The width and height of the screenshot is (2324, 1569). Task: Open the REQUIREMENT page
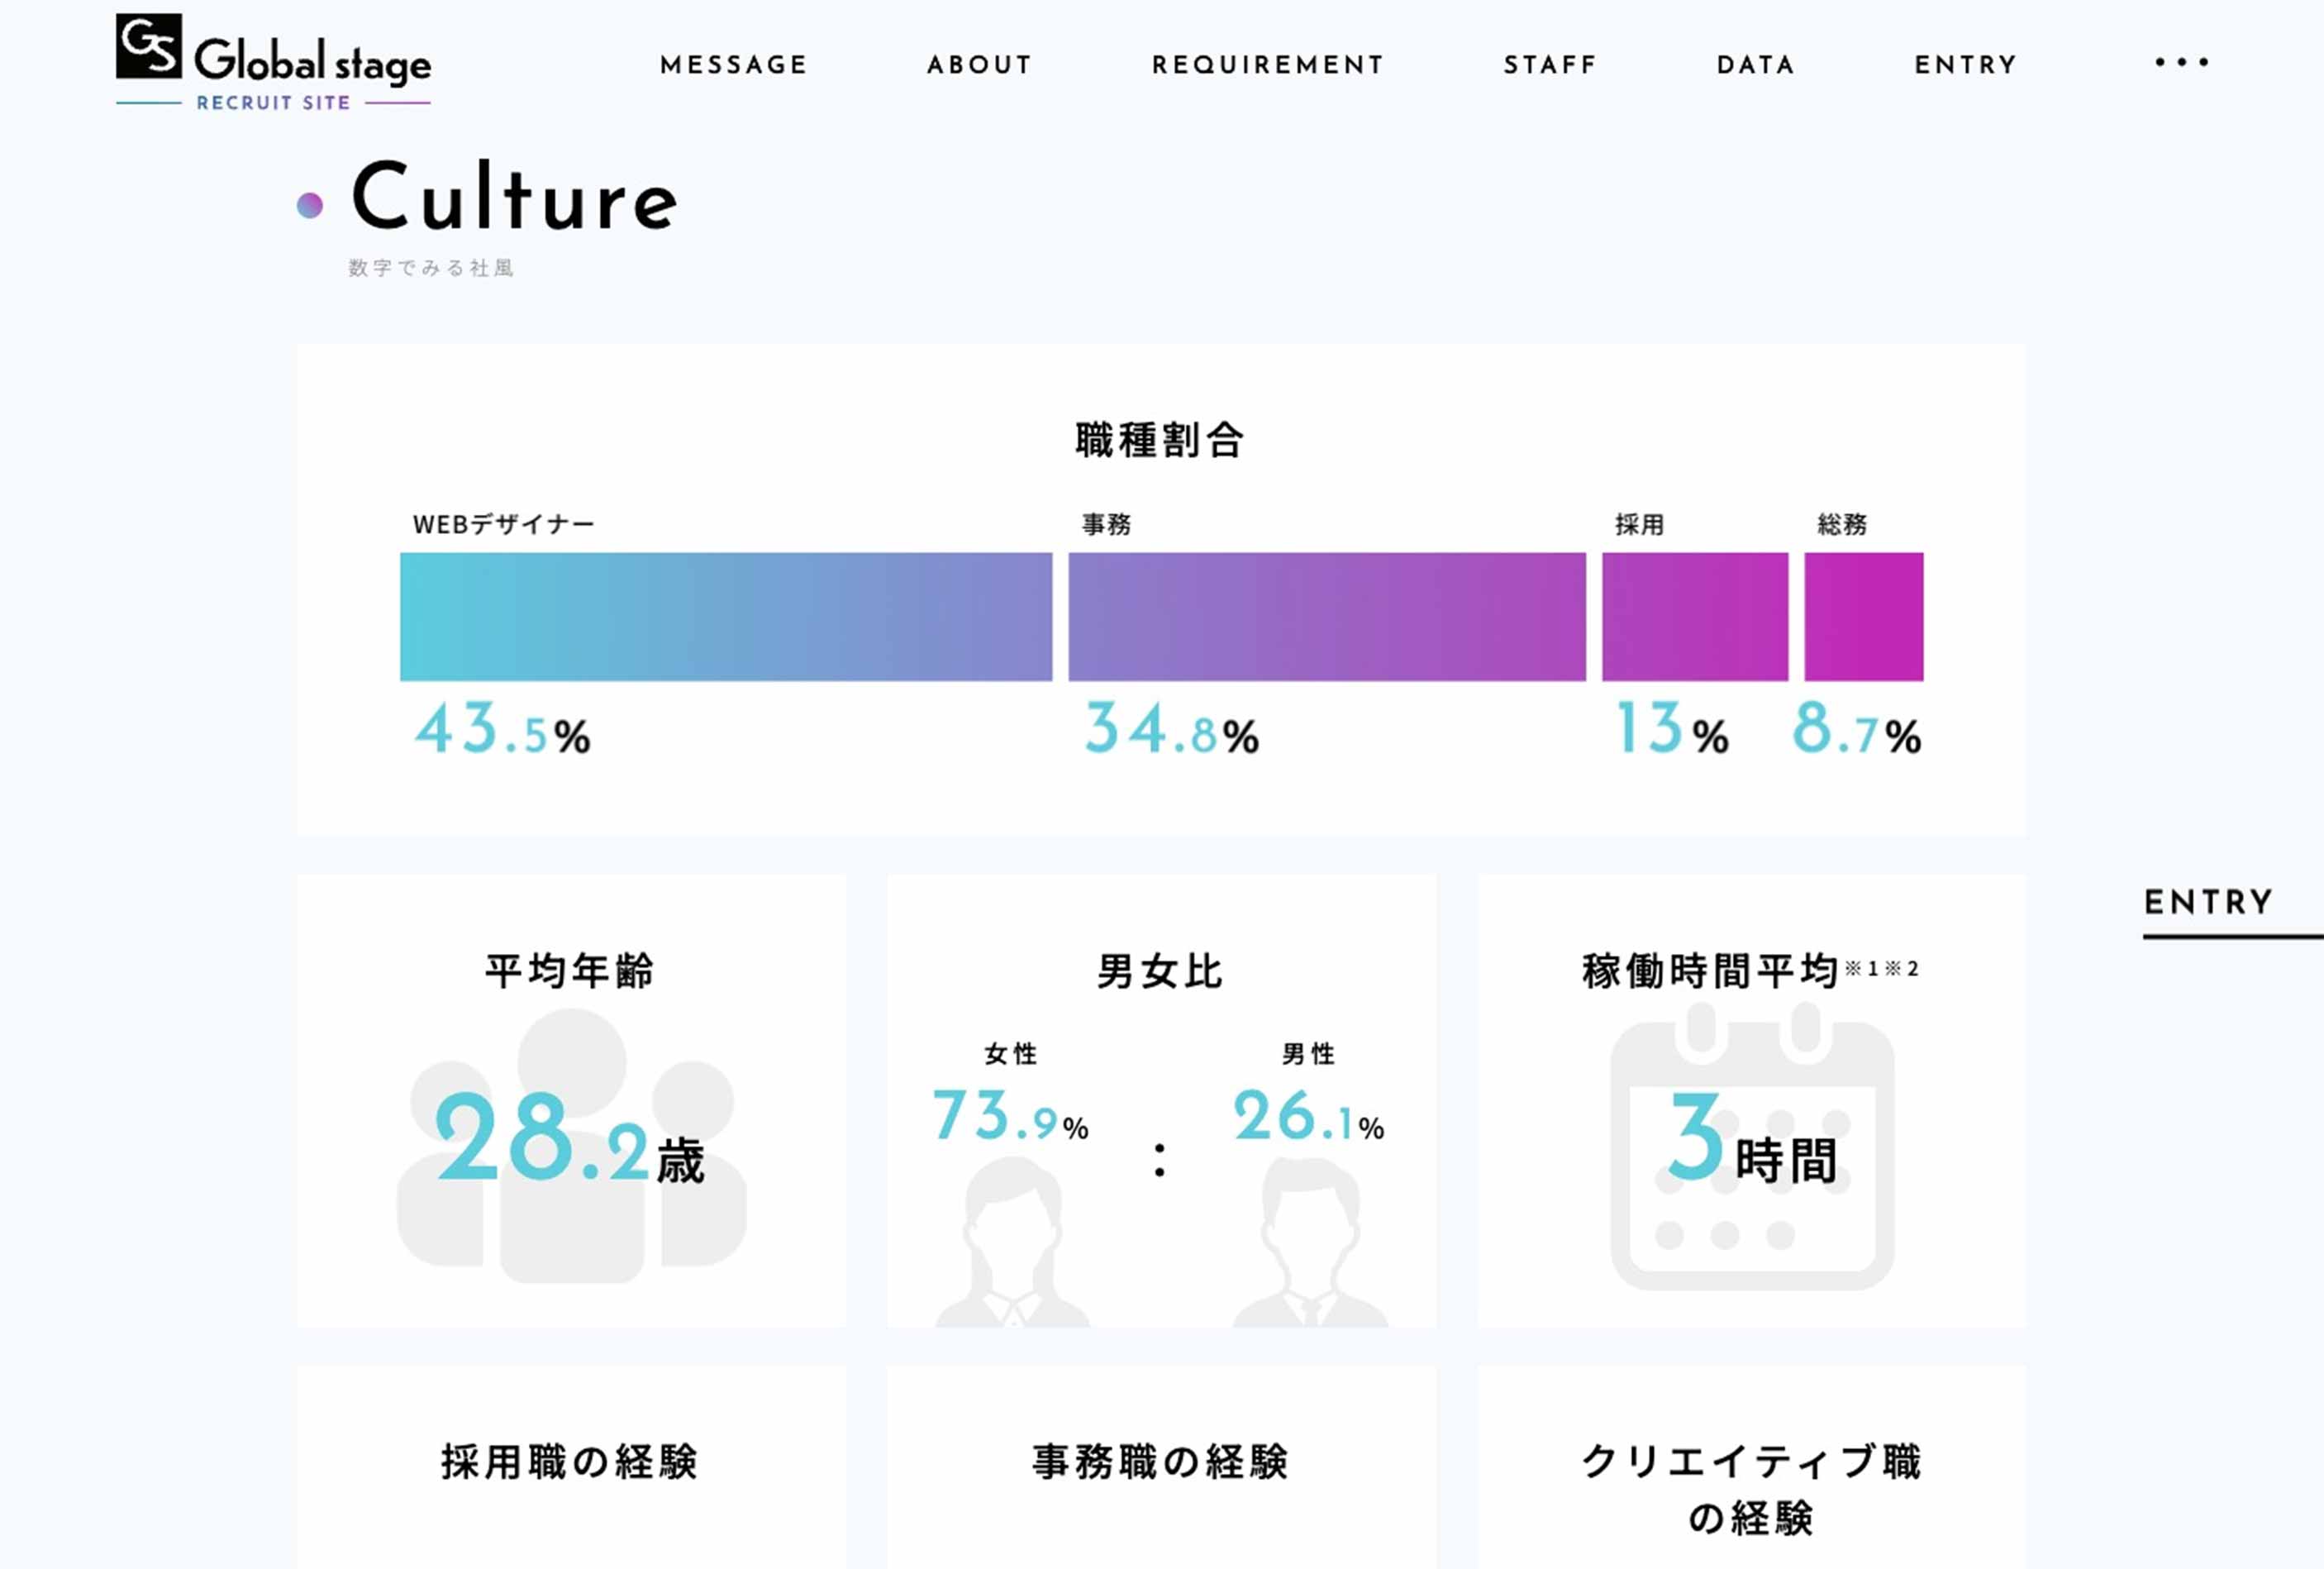[x=1268, y=65]
